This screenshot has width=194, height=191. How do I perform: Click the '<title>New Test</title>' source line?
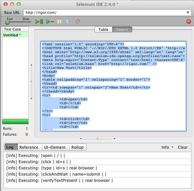67,68
